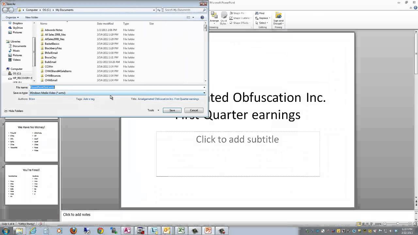Sort files by Date modified column

(x=105, y=23)
